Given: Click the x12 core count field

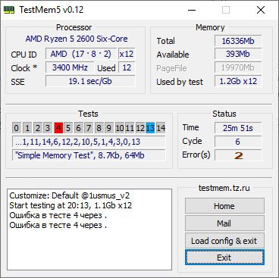Looking at the screenshot, I should tap(127, 54).
